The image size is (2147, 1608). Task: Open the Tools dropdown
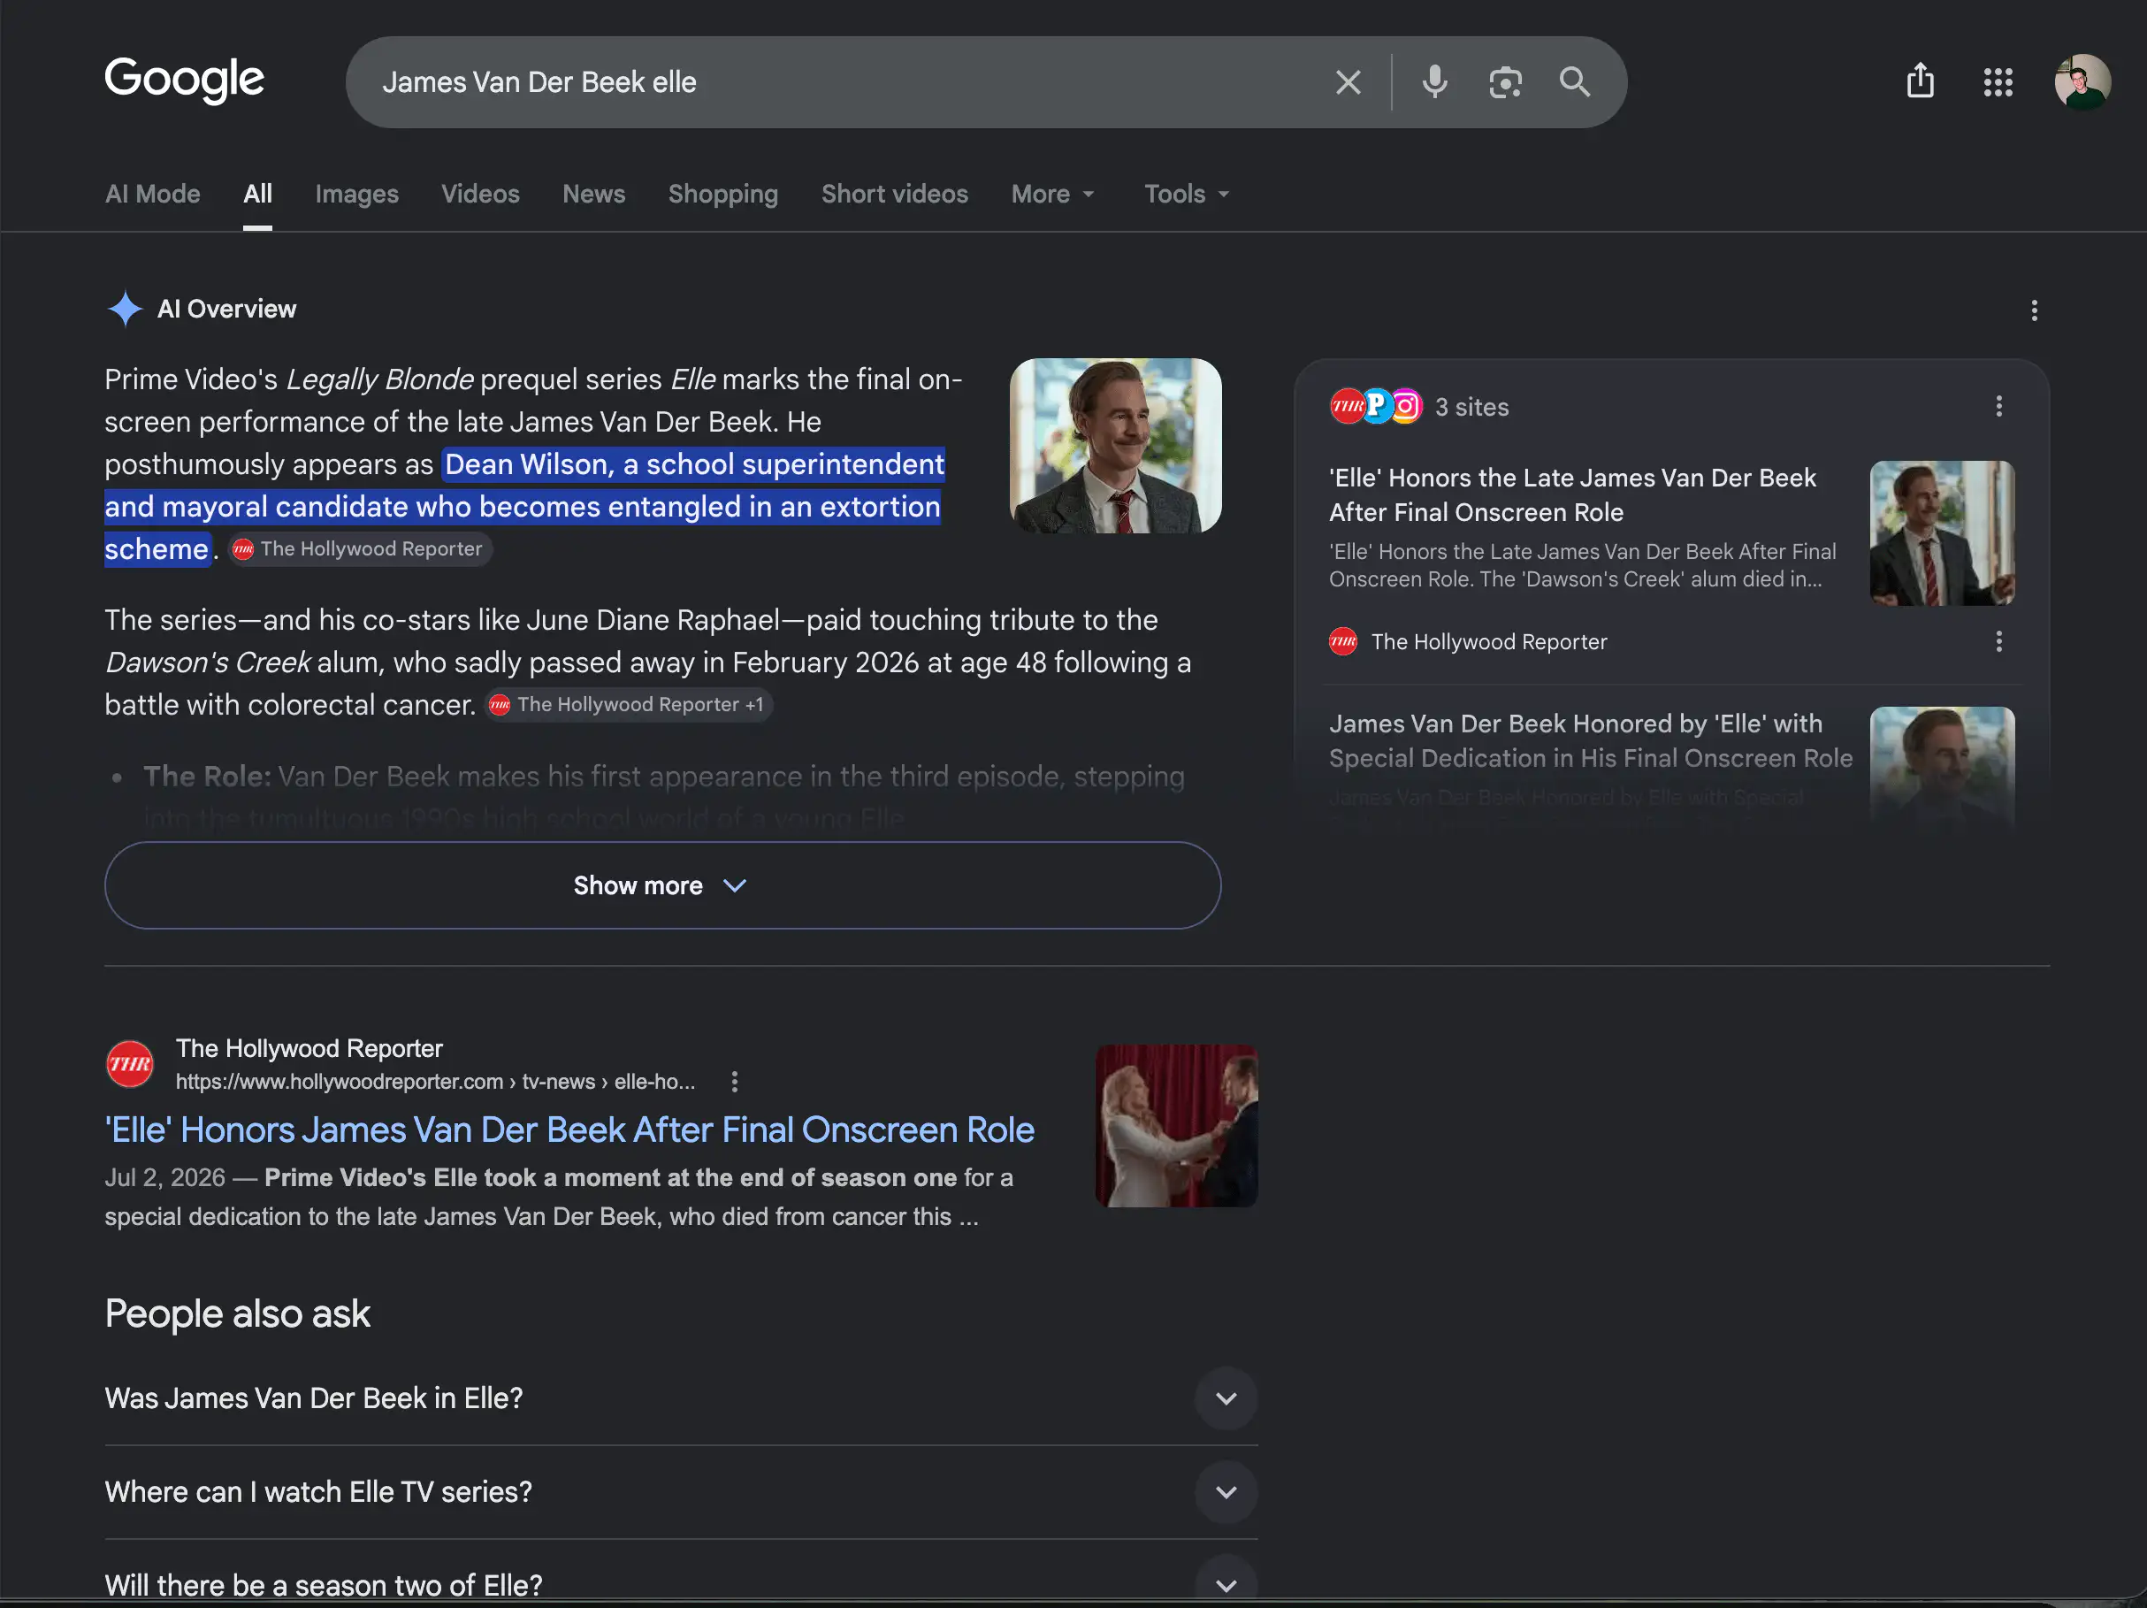click(1186, 195)
